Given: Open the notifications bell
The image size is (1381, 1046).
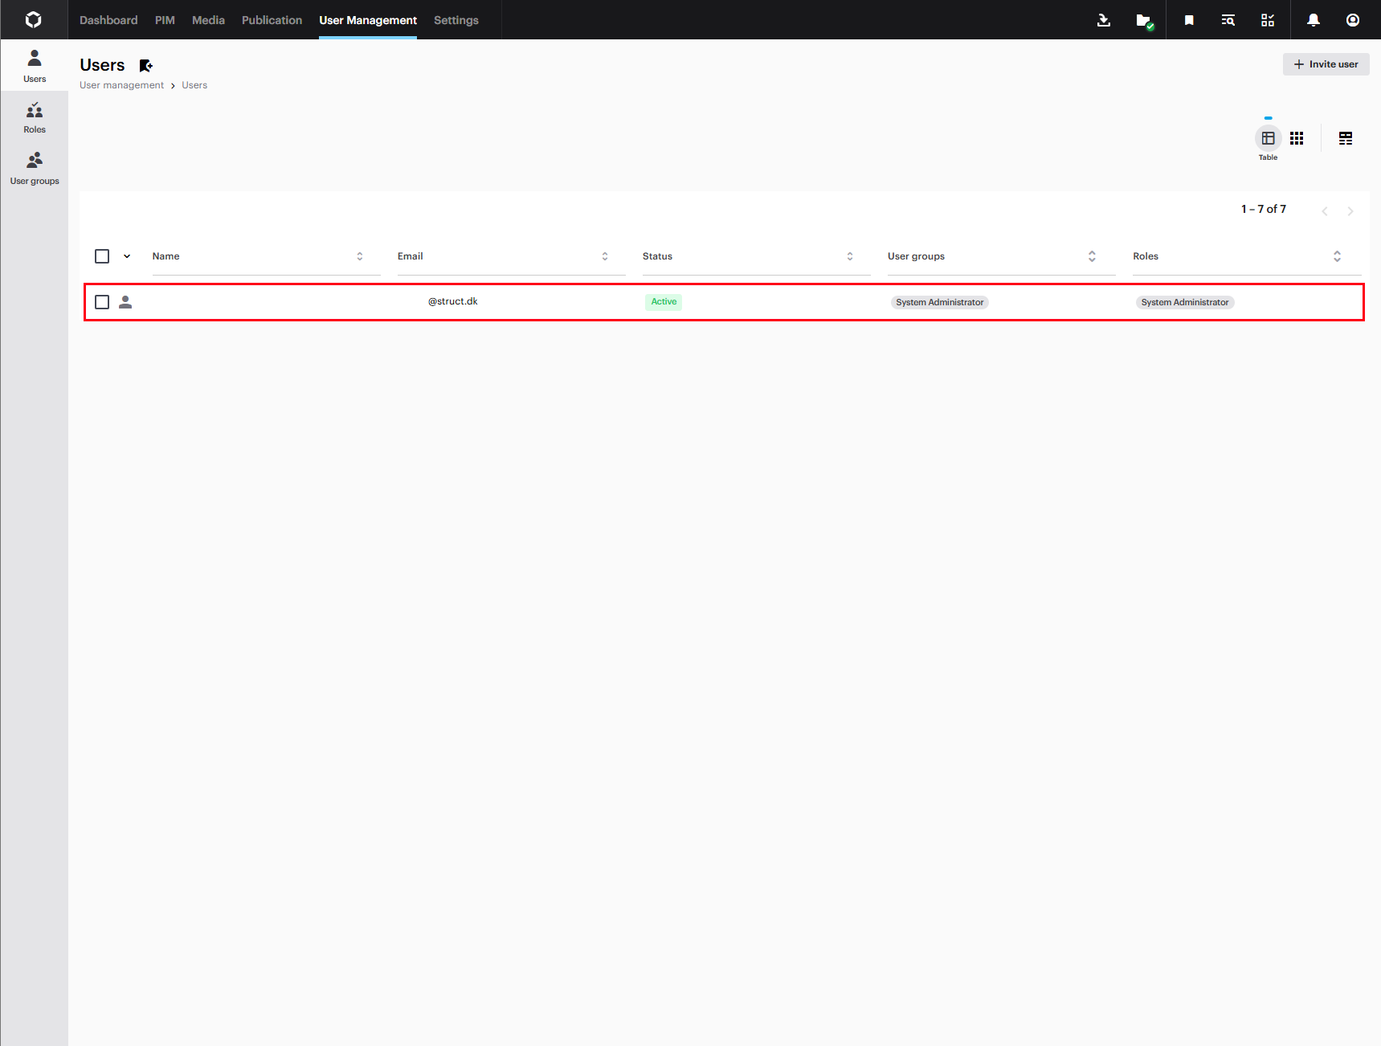Looking at the screenshot, I should pyautogui.click(x=1313, y=20).
